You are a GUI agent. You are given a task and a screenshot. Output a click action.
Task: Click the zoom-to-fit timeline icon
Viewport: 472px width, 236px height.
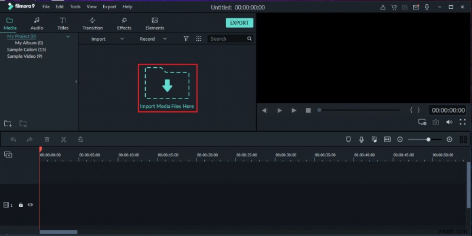[387, 139]
